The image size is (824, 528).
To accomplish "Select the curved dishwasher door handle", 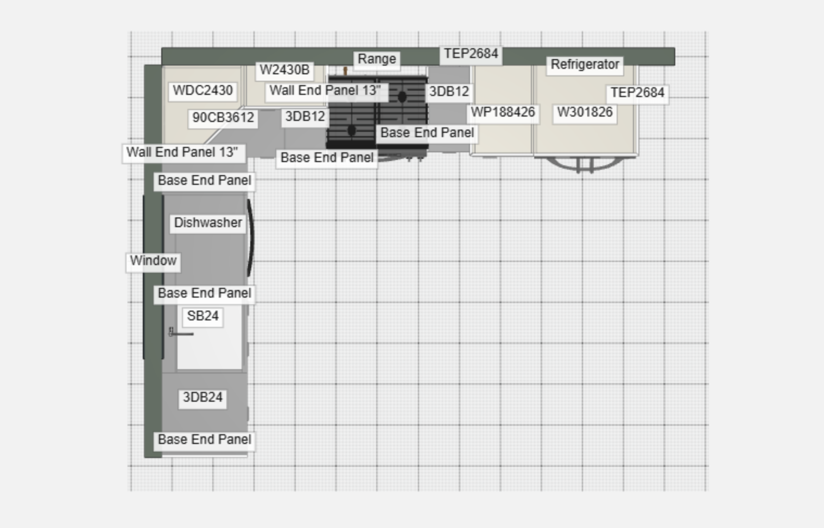I will point(250,237).
